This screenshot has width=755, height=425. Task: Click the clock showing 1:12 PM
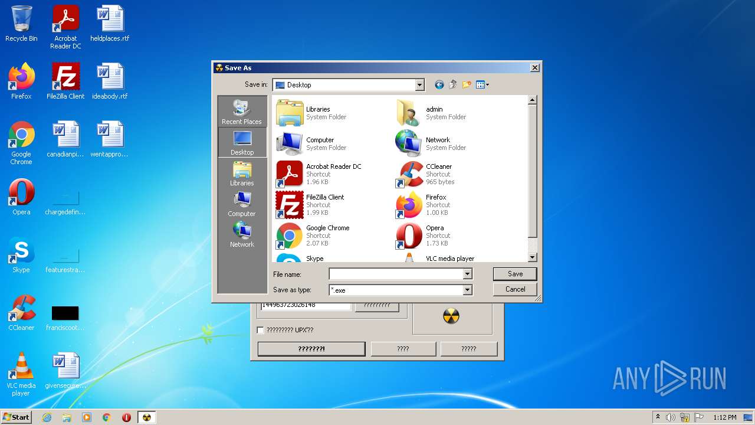click(x=724, y=417)
